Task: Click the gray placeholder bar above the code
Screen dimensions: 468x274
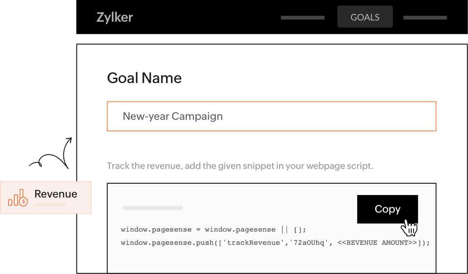Action: click(x=152, y=208)
